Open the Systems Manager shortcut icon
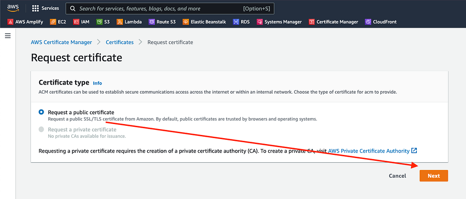 (260, 22)
